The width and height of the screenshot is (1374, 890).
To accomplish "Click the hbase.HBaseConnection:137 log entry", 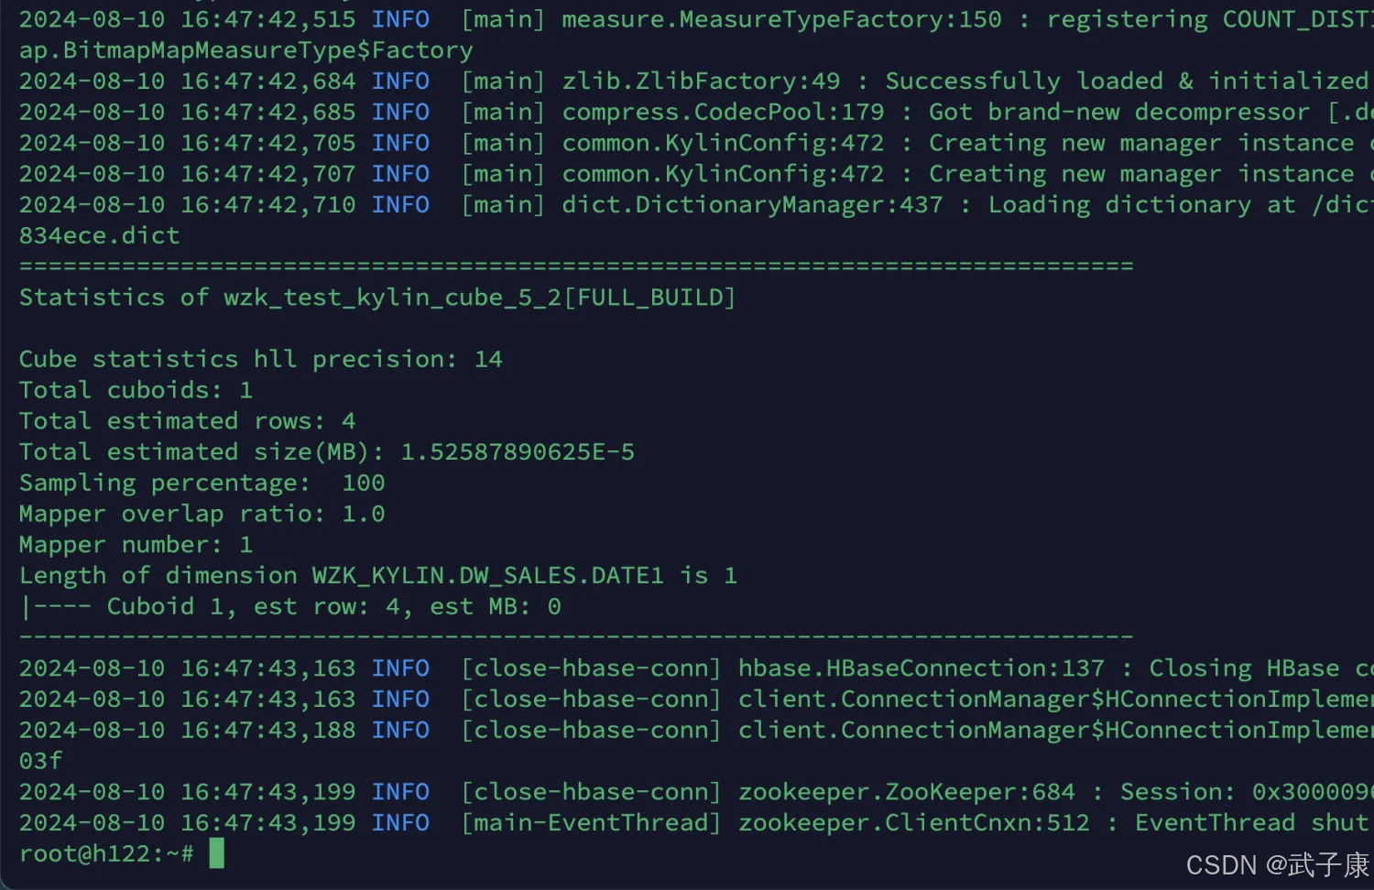I will 921,668.
